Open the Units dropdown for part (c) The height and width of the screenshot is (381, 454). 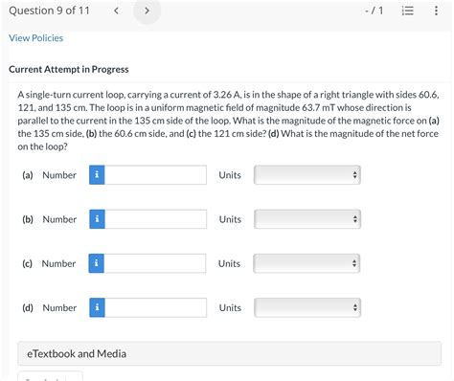pyautogui.click(x=306, y=263)
